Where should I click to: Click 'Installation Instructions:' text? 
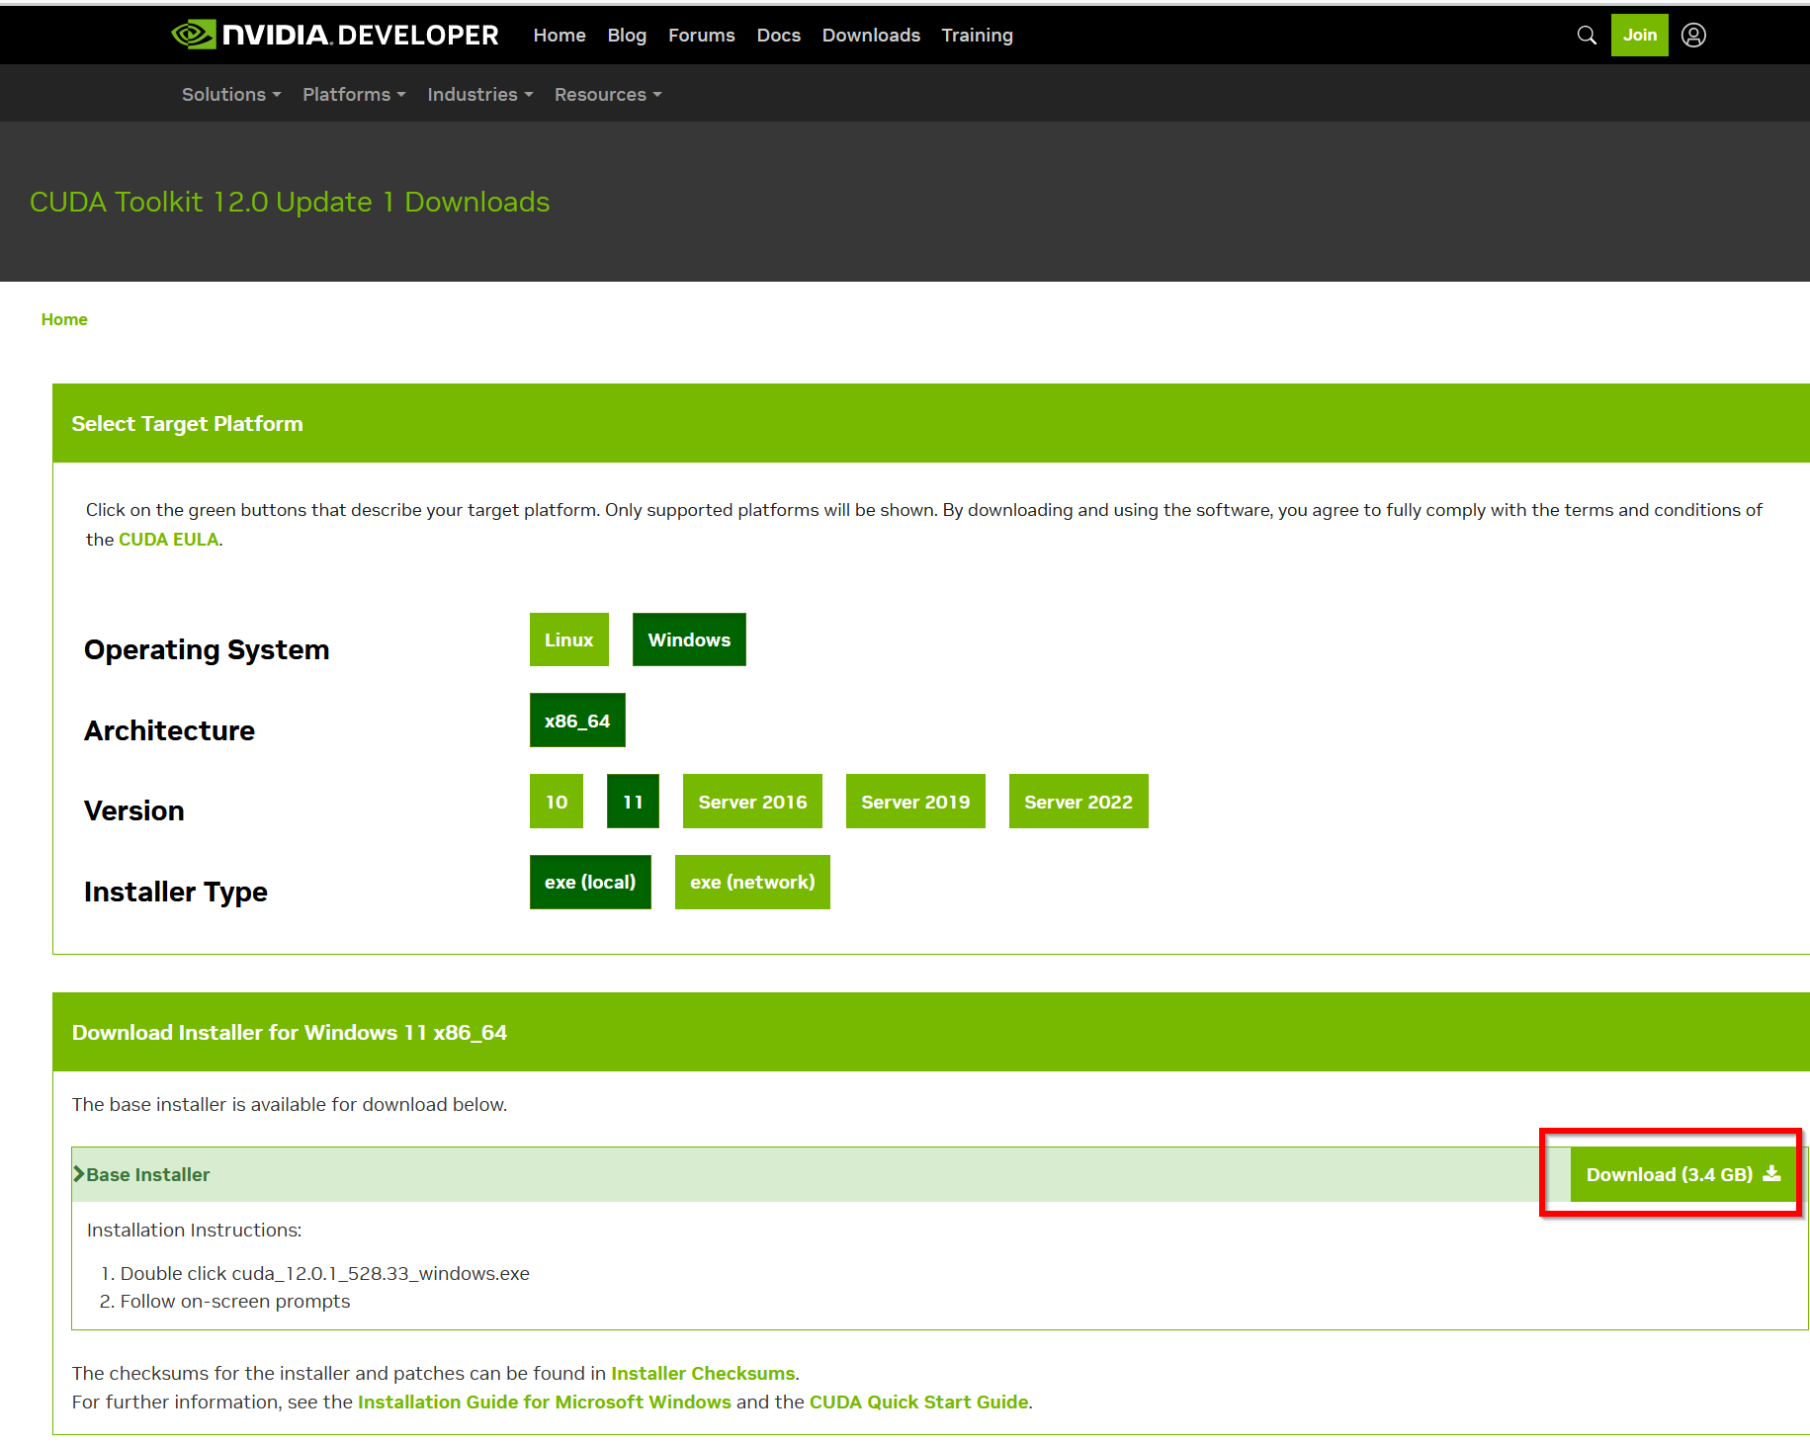click(195, 1230)
